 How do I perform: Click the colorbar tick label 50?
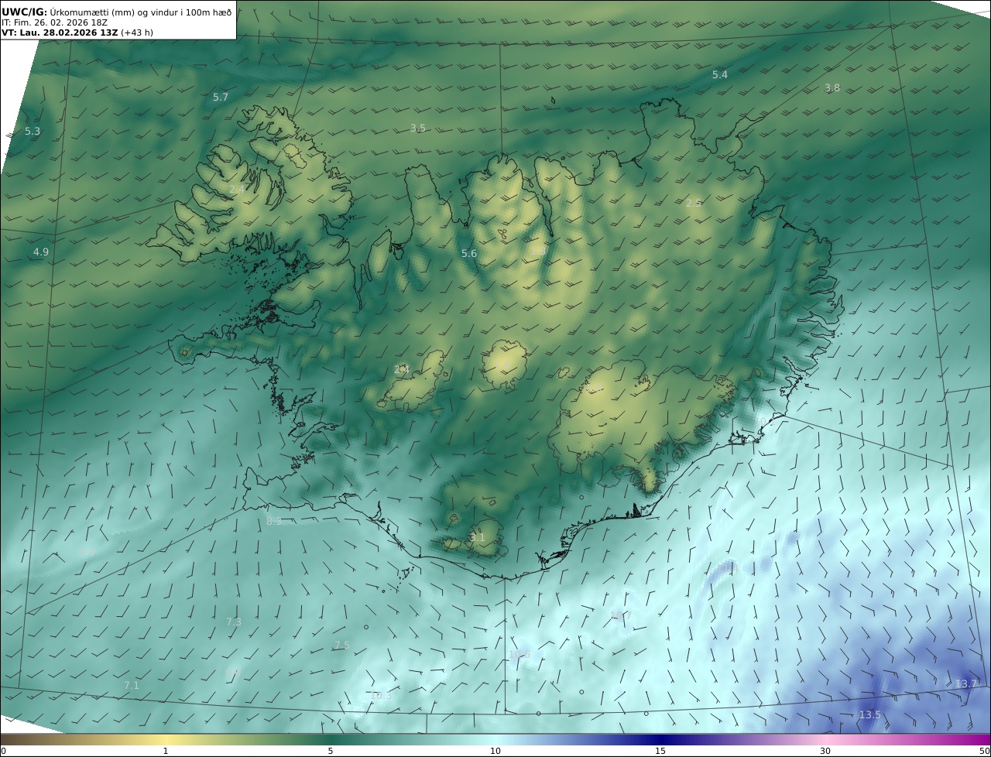point(985,751)
